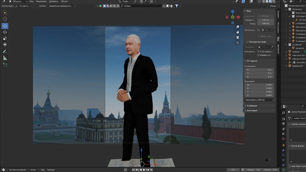Open the Object Data mesh tab icon
306x172 pixels.
(283, 170)
